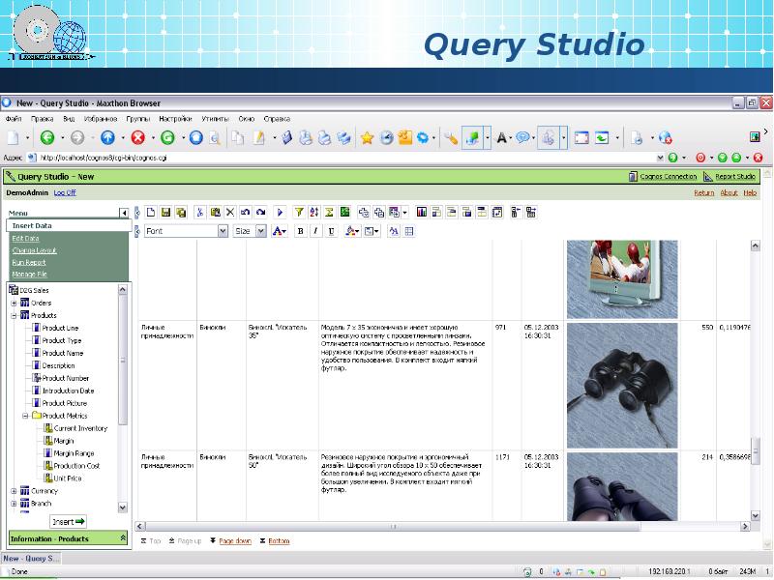
Task: Toggle Underline text formatting
Action: (331, 231)
